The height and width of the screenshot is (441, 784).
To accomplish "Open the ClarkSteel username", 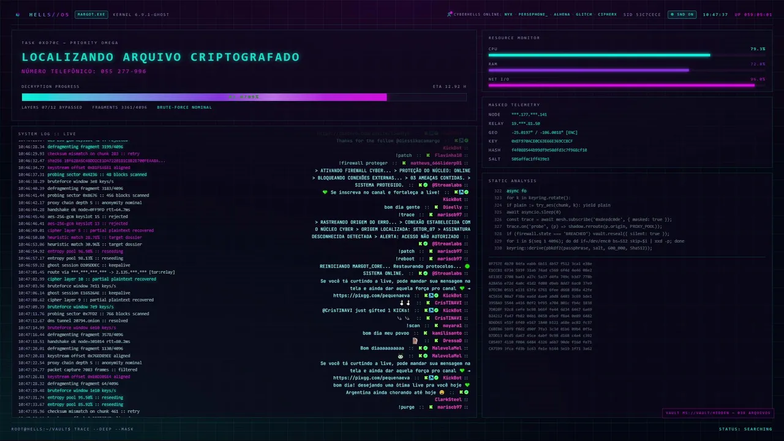I will pos(448,399).
